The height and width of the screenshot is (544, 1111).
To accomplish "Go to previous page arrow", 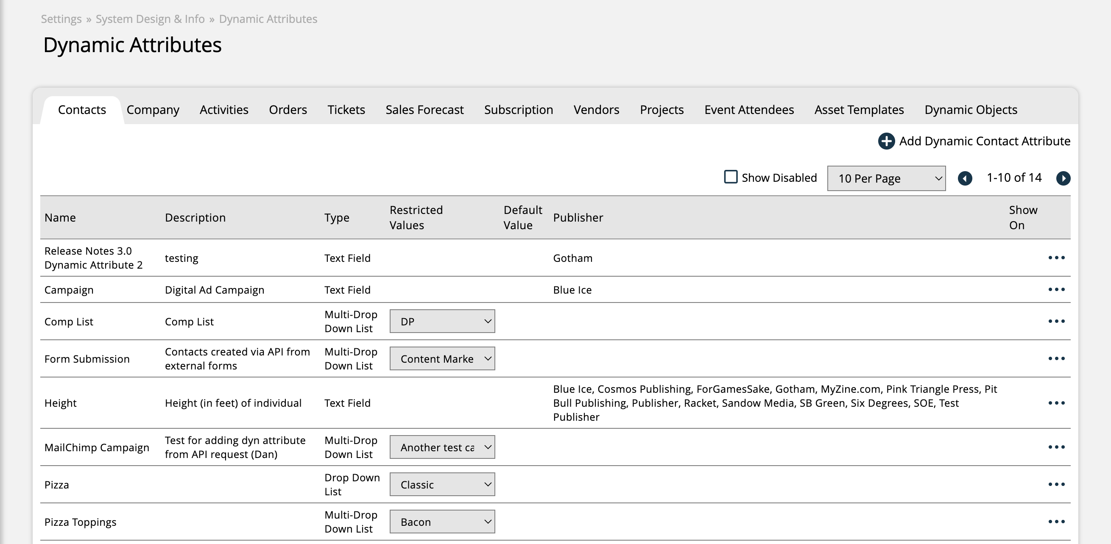I will pos(964,178).
